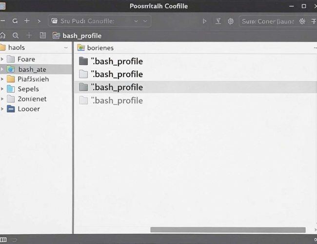Open the Sru Pudi Ganofile dropdown
The image size is (317, 244).
tap(99, 21)
